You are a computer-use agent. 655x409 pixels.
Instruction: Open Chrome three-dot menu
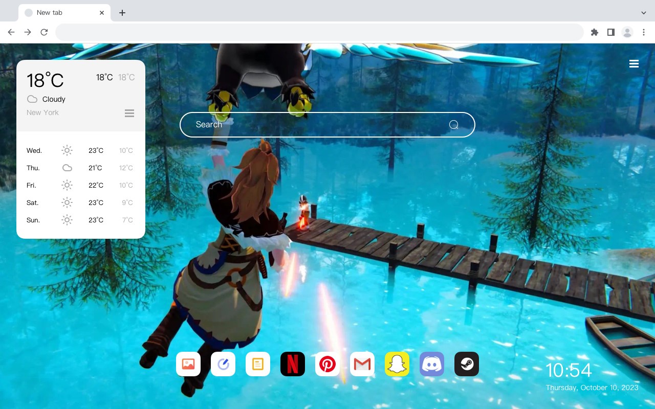coord(644,32)
